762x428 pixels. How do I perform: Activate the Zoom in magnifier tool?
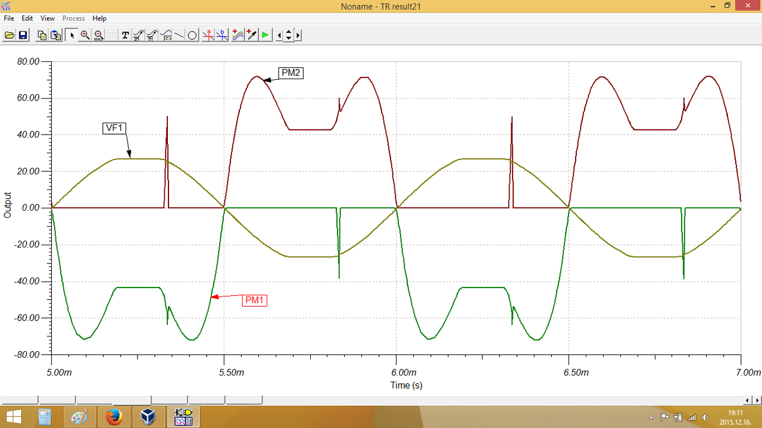pos(85,35)
